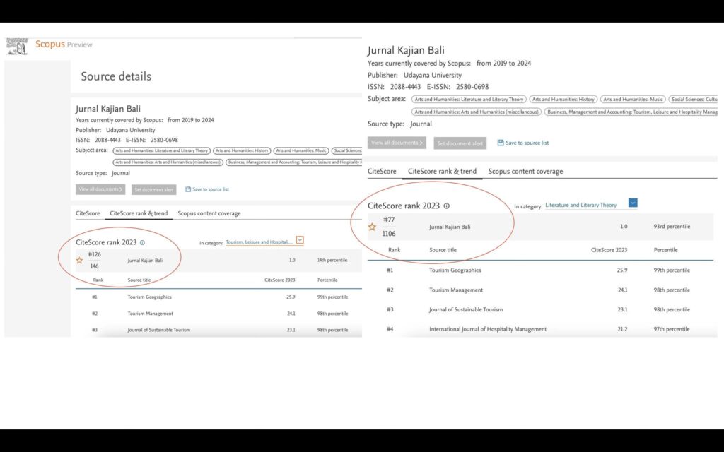Select Scopus content coverage tab in left panel
This screenshot has height=452, width=724.
[x=209, y=213]
